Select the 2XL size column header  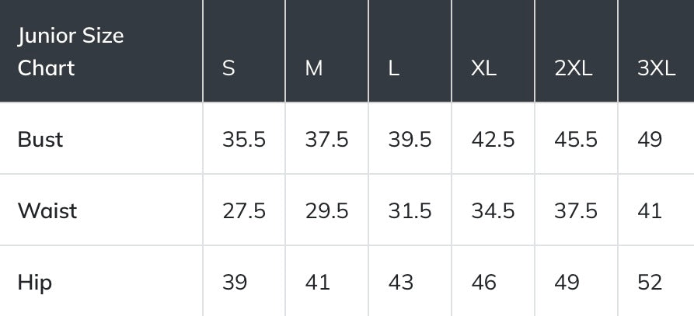(574, 68)
